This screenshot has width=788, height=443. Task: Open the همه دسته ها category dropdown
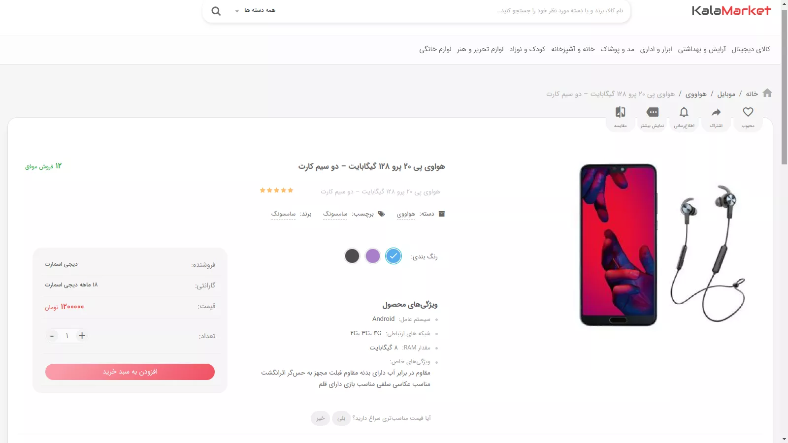point(255,10)
